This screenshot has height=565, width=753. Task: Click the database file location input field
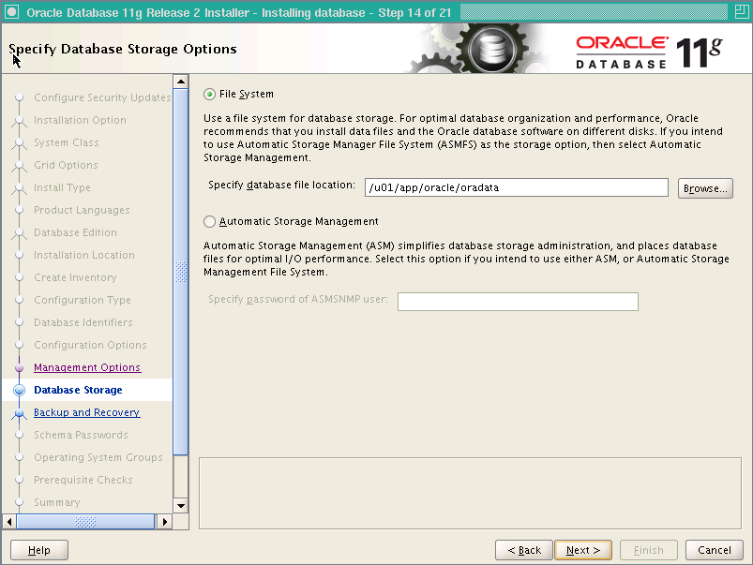point(515,187)
